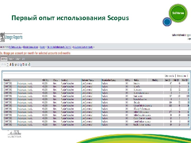
Task: Click the Citation Overview requests label
Action: tap(142, 118)
